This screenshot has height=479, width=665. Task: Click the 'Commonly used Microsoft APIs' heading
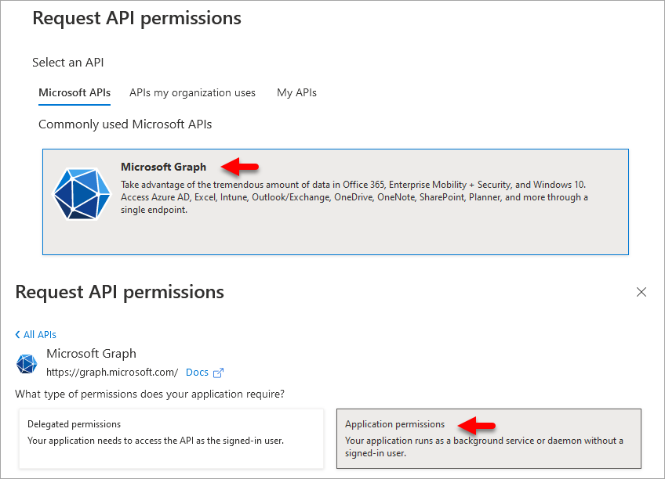pyautogui.click(x=125, y=124)
